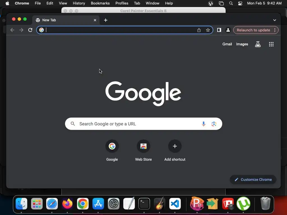Viewport: 287px width, 215px height.
Task: Open the Chrome application menu
Action: coord(22,3)
